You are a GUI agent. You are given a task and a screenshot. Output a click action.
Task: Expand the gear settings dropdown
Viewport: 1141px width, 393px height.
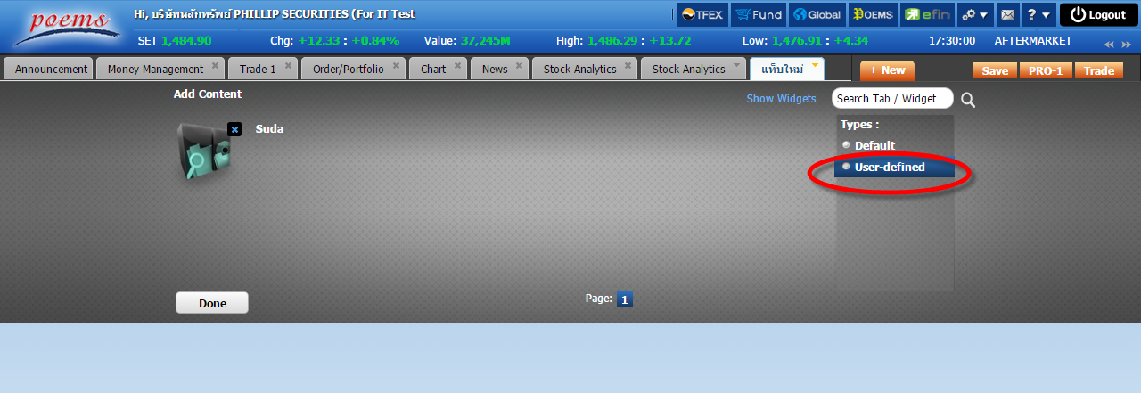click(973, 14)
